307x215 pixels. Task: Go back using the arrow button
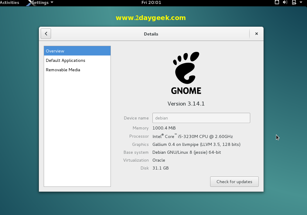coord(46,34)
